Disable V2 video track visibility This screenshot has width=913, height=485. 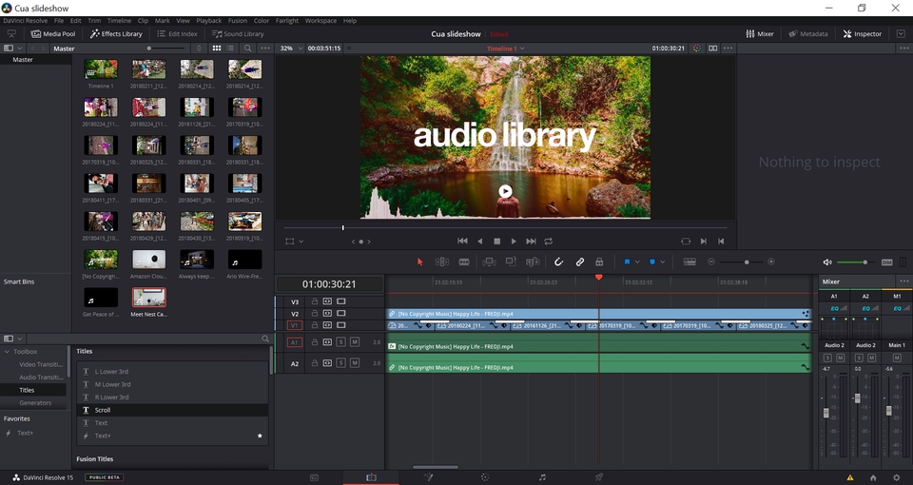point(341,313)
